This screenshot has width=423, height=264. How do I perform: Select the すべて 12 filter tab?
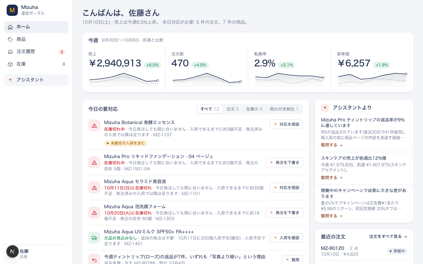tap(210, 109)
